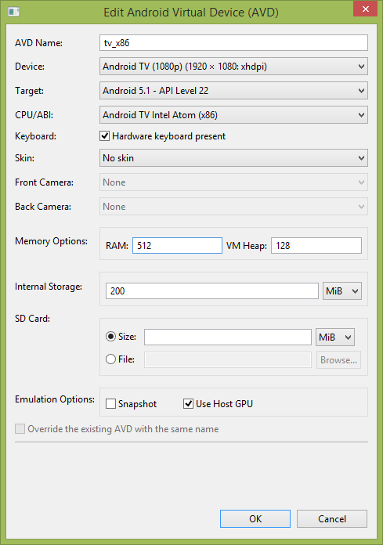Click into the RAM input field
The height and width of the screenshot is (545, 383).
click(177, 245)
